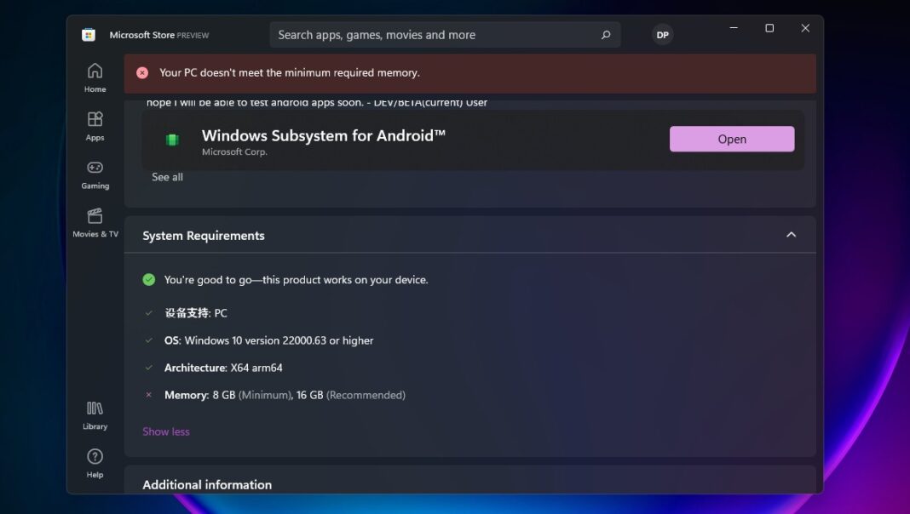910x514 pixels.
Task: Collapse the System Requirements section
Action: pos(791,234)
